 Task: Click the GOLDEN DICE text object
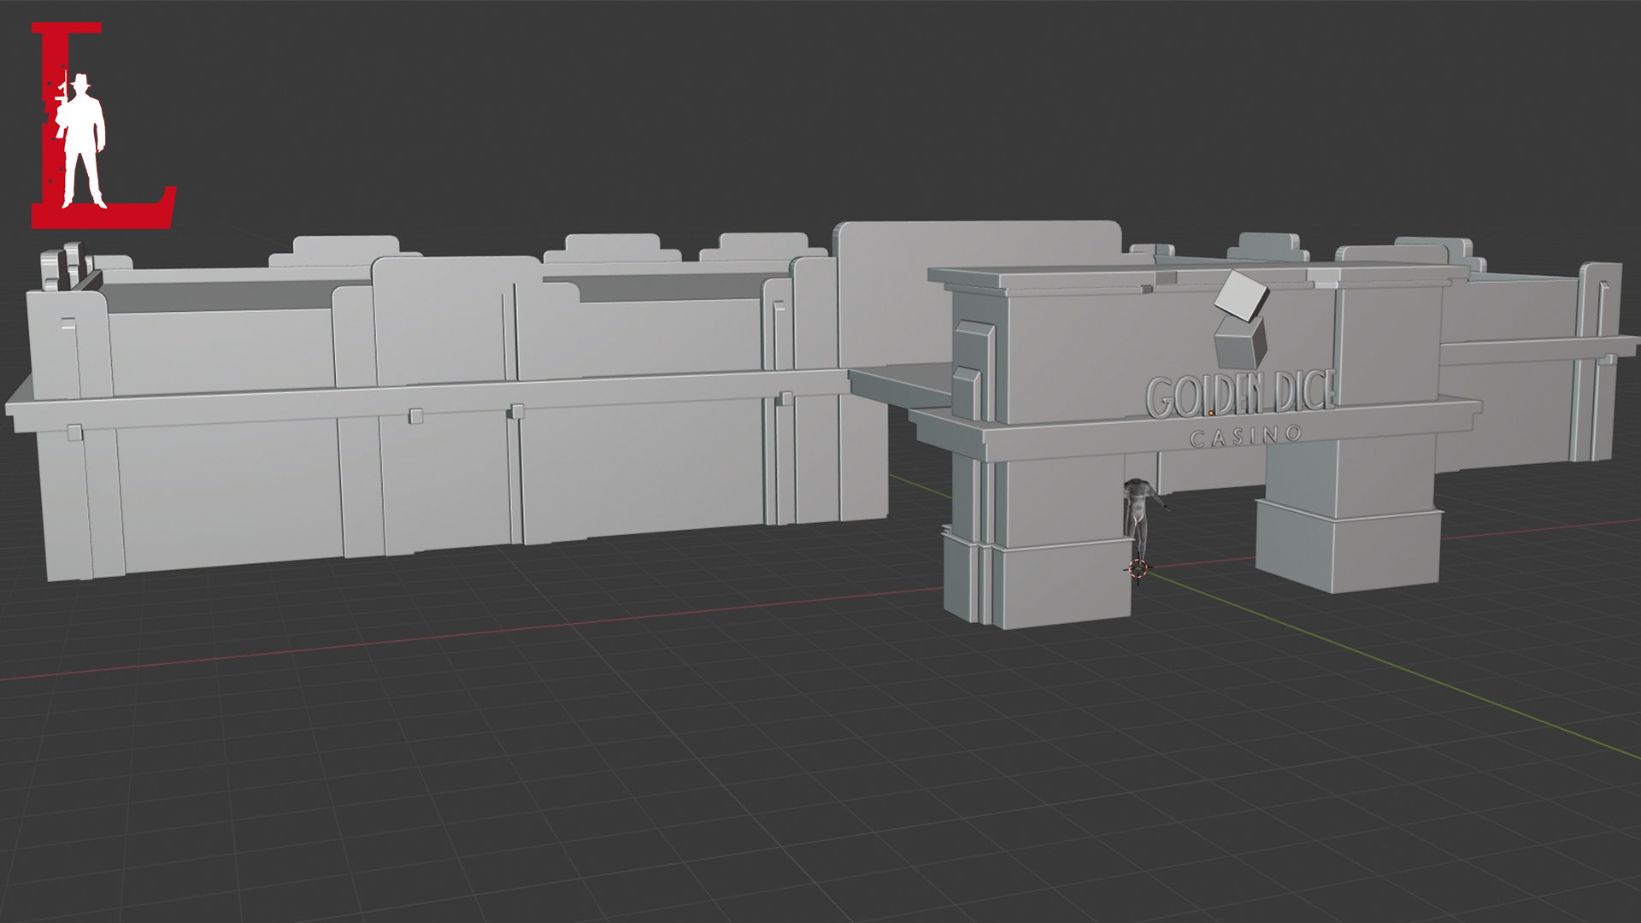click(x=1239, y=397)
